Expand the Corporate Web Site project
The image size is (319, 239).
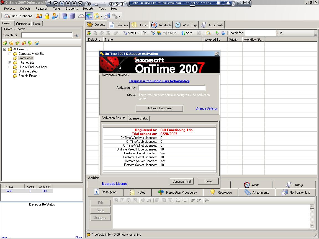pyautogui.click(x=10, y=54)
